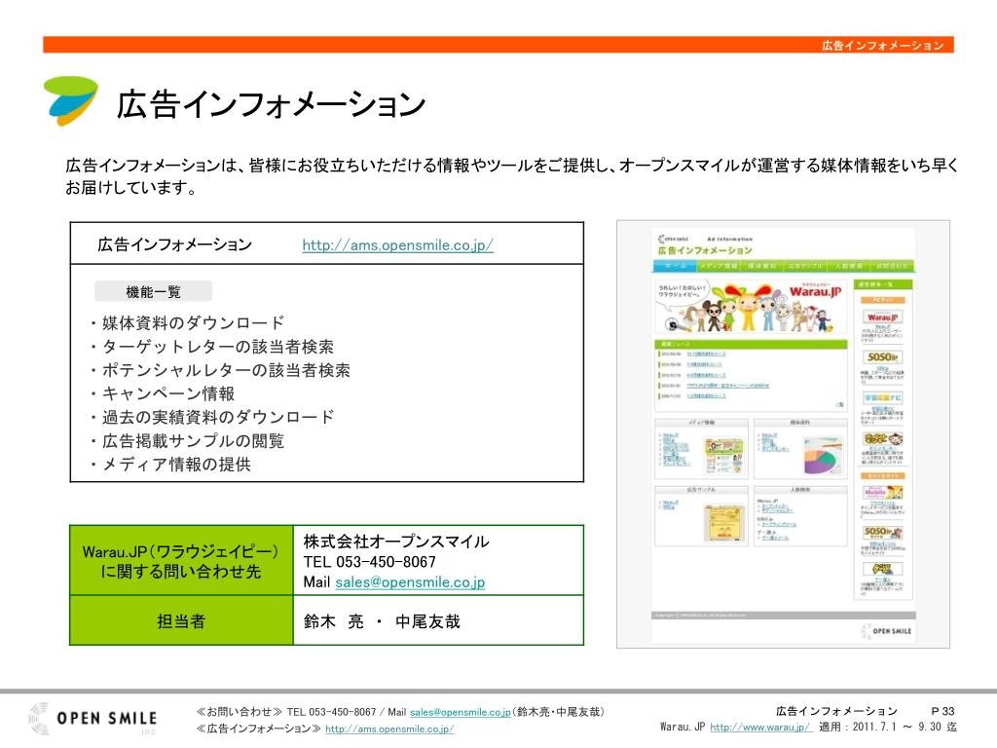
Task: Click the page number P 33
Action: pyautogui.click(x=942, y=711)
